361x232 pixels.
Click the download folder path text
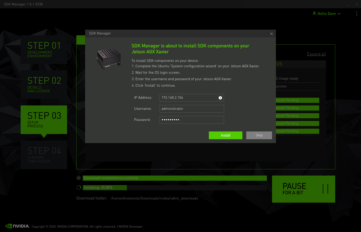[x=154, y=198]
